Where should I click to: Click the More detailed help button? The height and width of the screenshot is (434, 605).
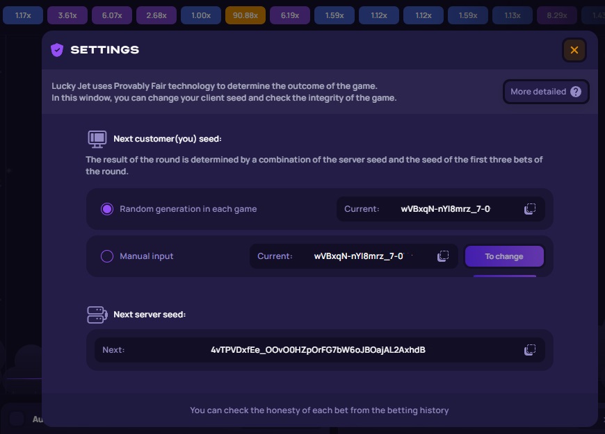pyautogui.click(x=545, y=92)
